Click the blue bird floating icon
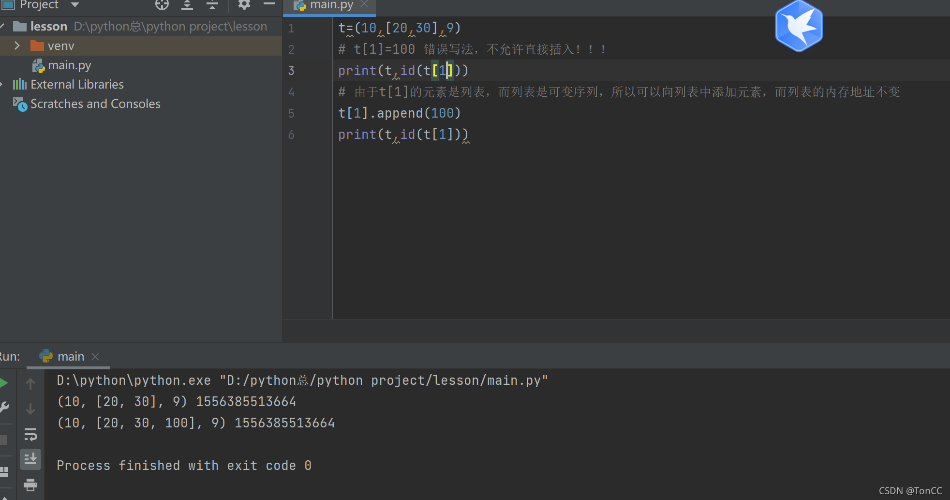The width and height of the screenshot is (950, 500). coord(799,26)
